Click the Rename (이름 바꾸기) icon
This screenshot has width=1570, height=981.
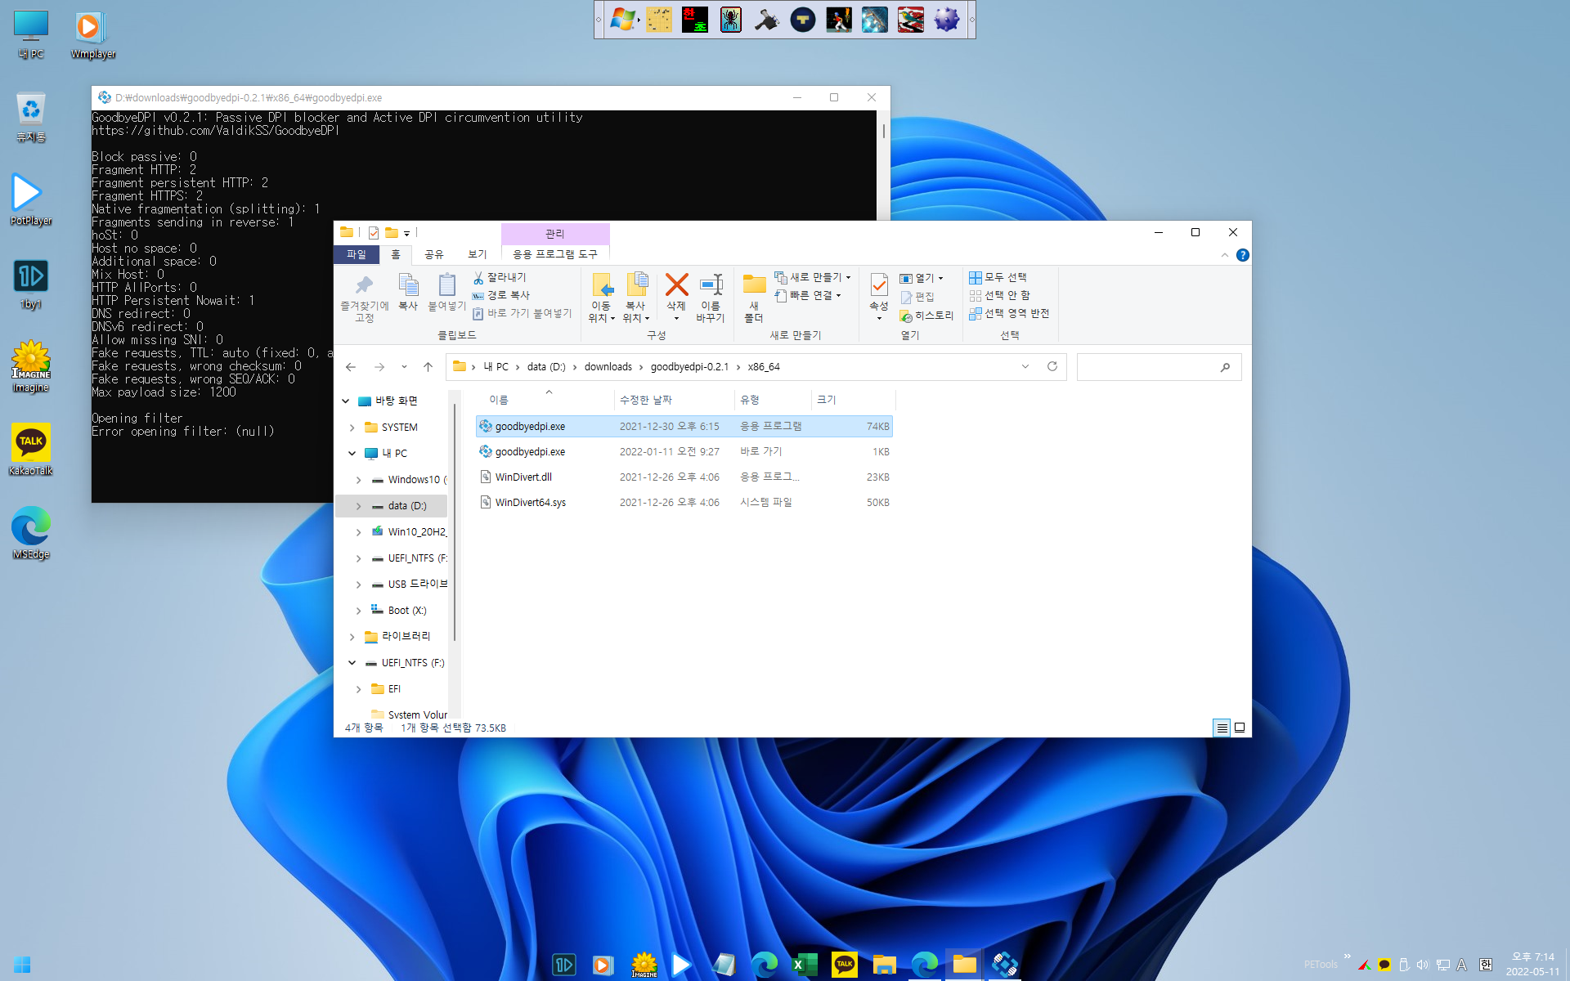(711, 298)
